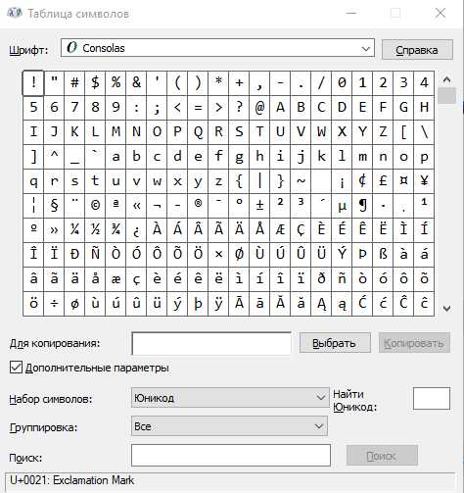464x493 pixels.
Task: Click the grayed Поиск search button
Action: (x=382, y=456)
